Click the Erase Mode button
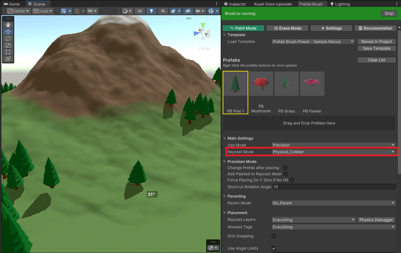 click(x=287, y=28)
